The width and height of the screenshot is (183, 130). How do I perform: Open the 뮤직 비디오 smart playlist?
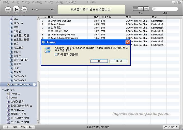(x=17, y=110)
